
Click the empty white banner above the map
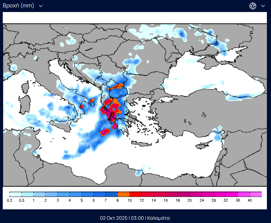pos(135,18)
